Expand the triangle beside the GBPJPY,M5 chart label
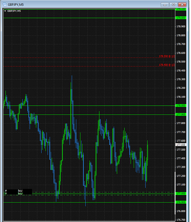The width and height of the screenshot is (191, 222). pos(5,11)
